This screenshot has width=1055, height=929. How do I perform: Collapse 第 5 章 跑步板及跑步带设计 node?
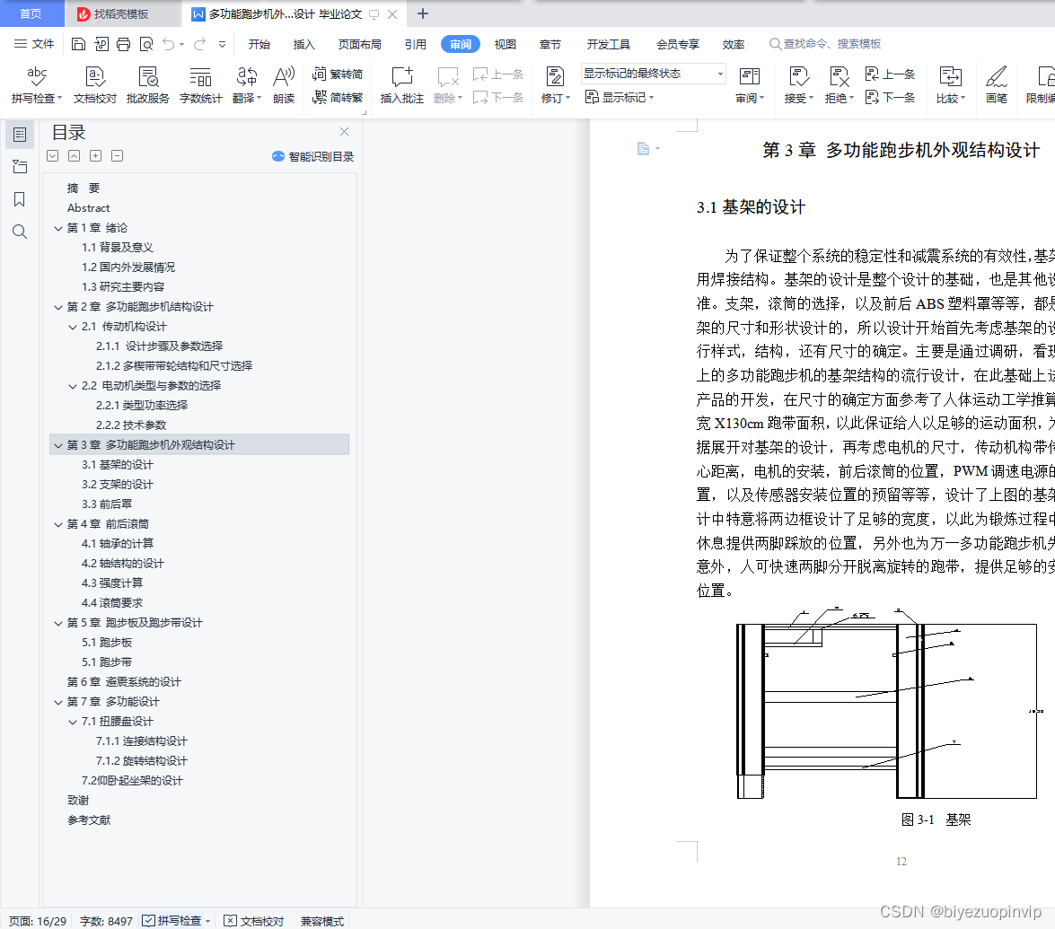[x=58, y=623]
